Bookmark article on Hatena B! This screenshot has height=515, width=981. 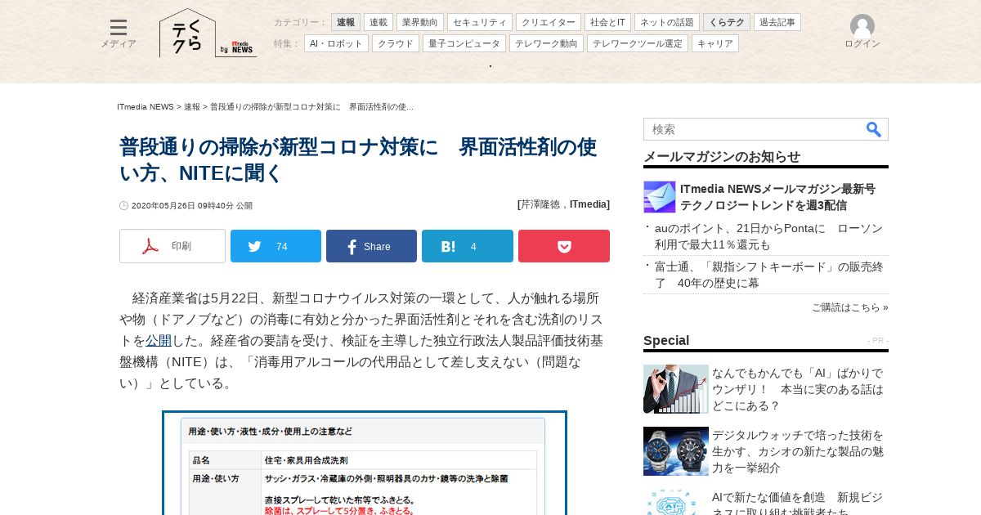(x=468, y=246)
